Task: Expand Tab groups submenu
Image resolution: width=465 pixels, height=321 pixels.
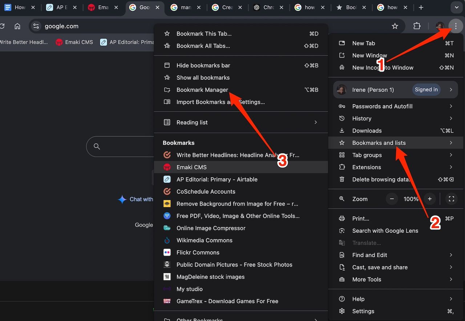Action: click(396, 155)
